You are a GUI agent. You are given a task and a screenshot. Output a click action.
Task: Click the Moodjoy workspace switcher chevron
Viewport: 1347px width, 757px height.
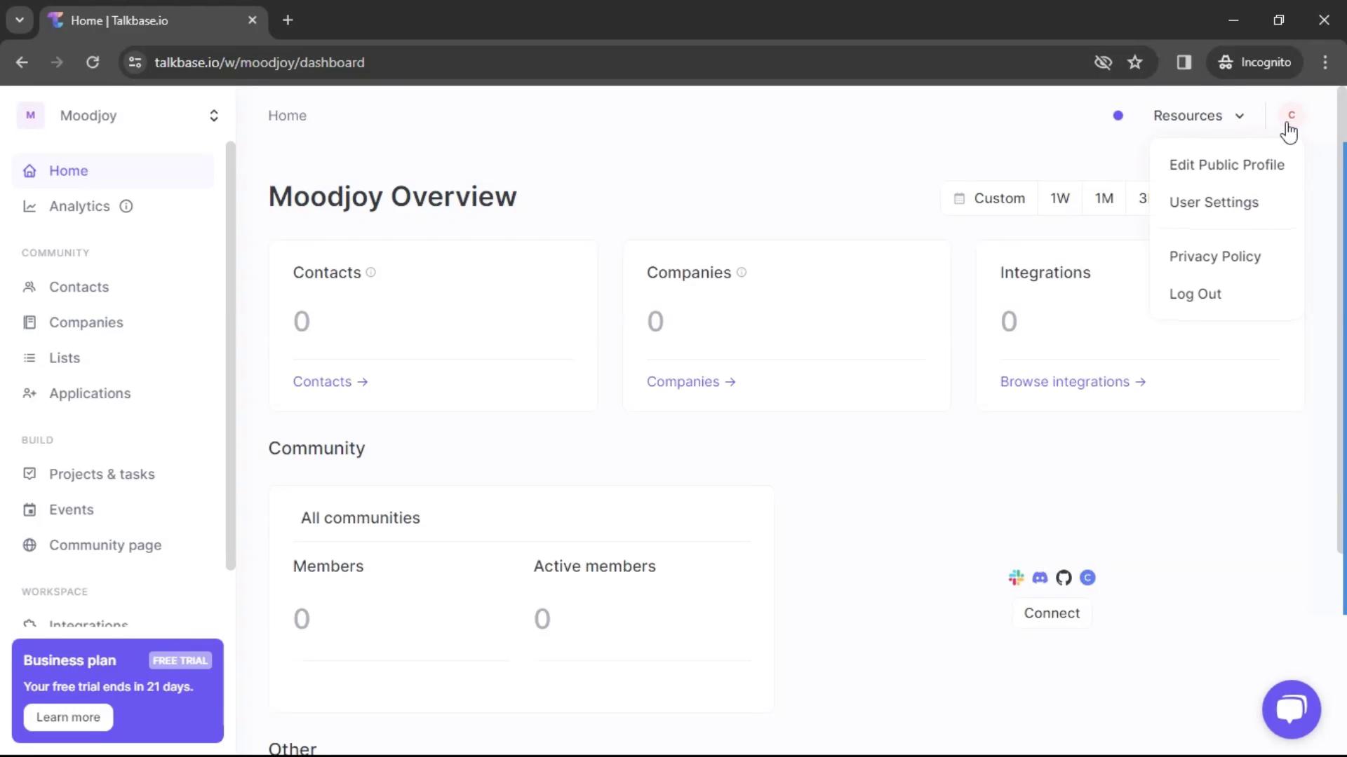pyautogui.click(x=214, y=115)
